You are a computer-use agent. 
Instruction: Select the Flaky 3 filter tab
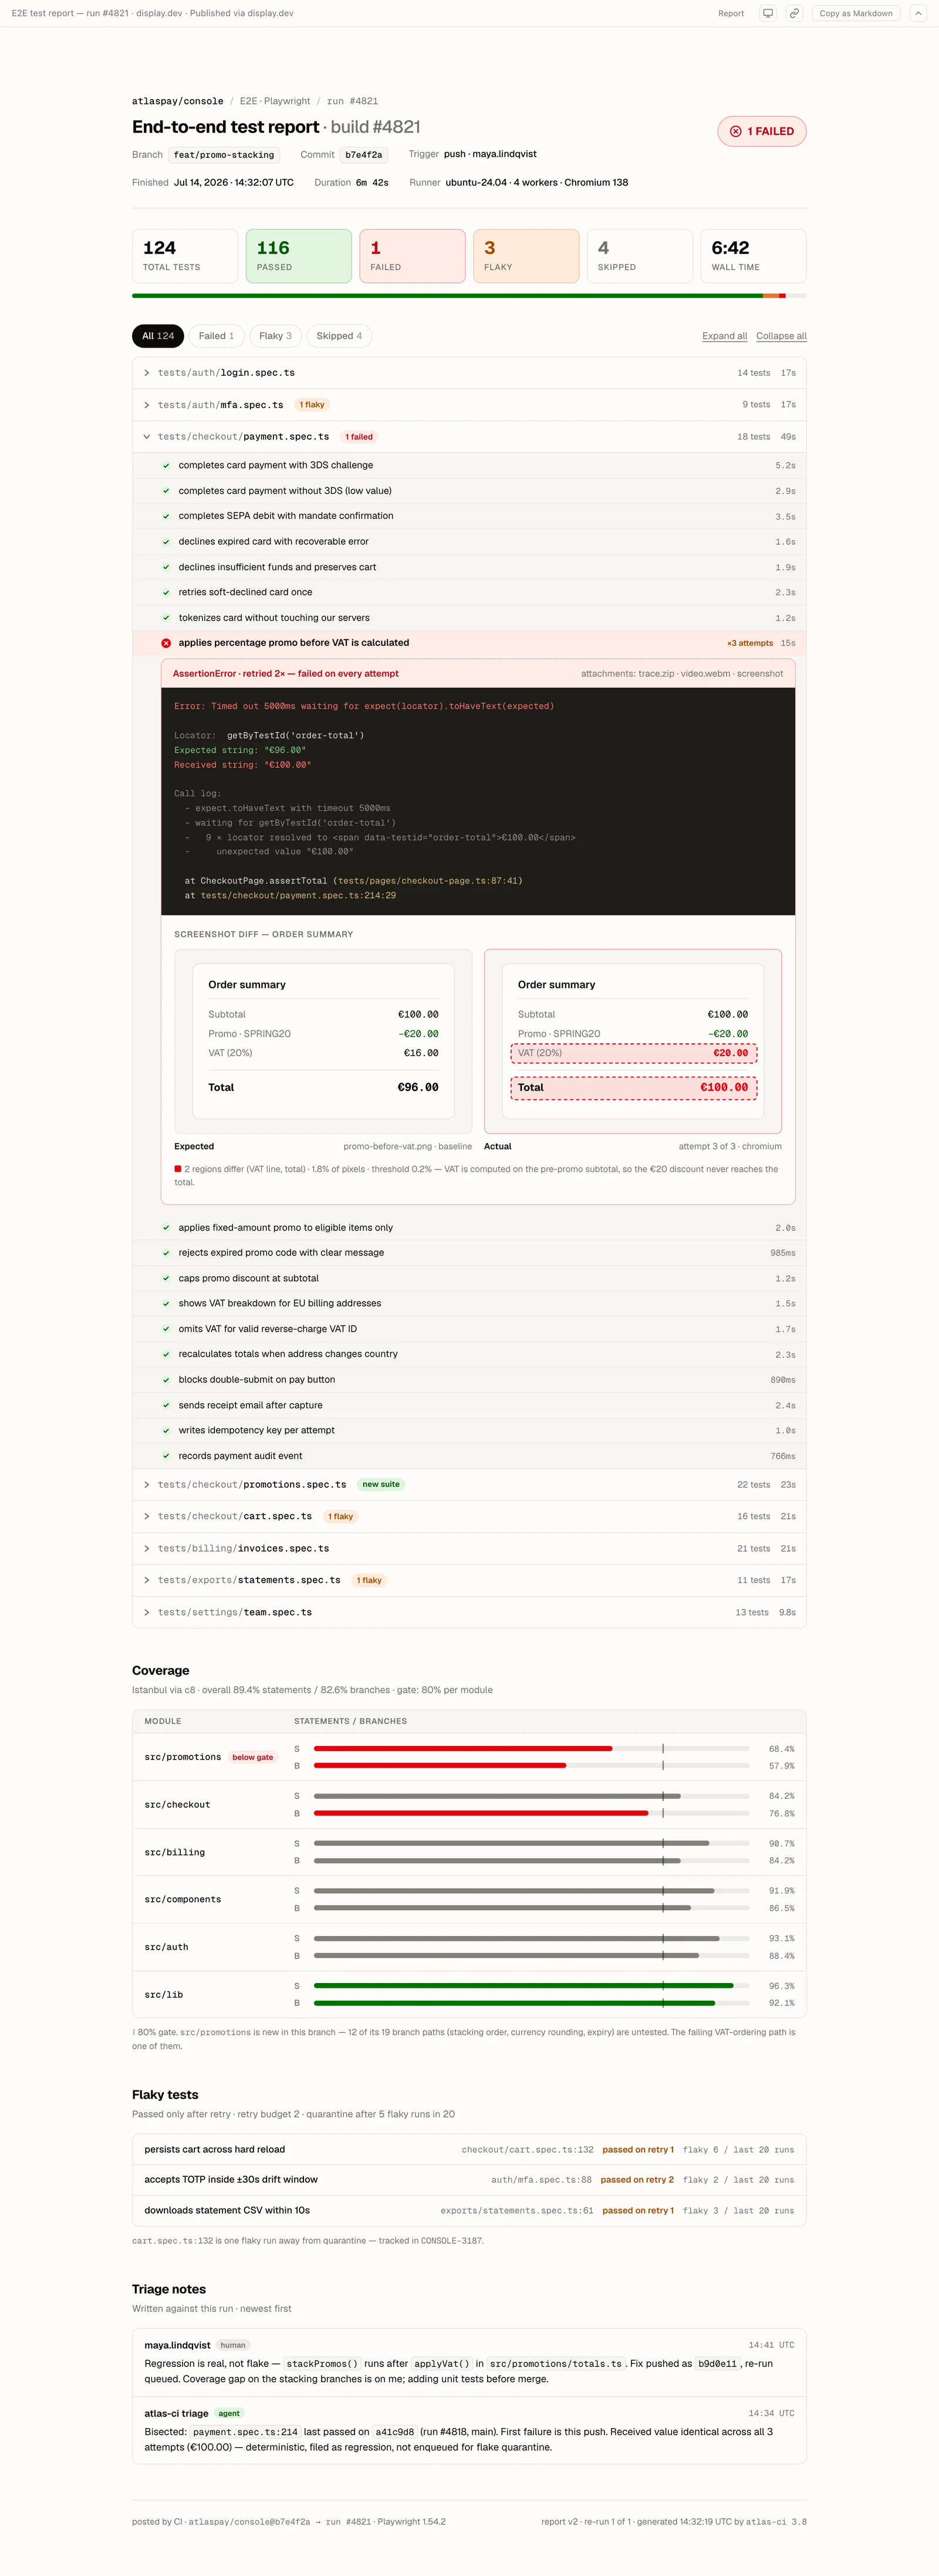[x=275, y=336]
